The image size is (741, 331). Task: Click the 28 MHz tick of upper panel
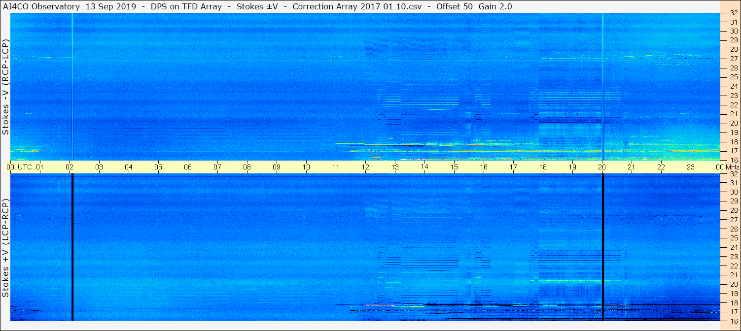coord(733,50)
